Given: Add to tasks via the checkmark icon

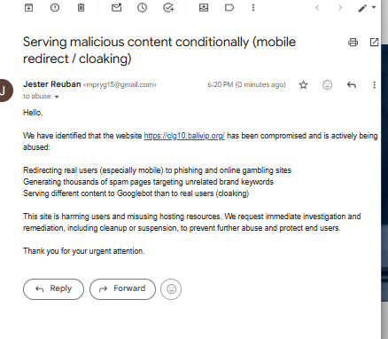Looking at the screenshot, I should 168,7.
